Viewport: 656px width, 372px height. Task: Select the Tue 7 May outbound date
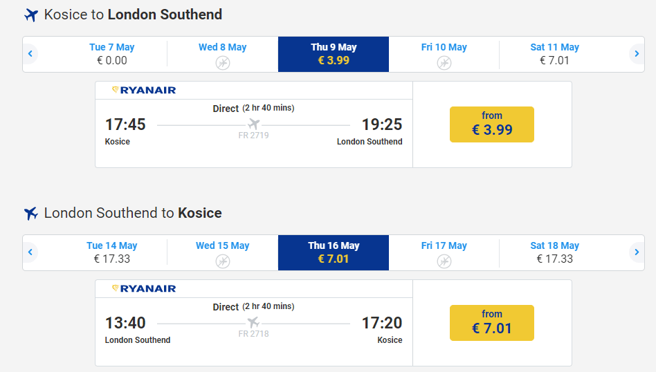[111, 54]
